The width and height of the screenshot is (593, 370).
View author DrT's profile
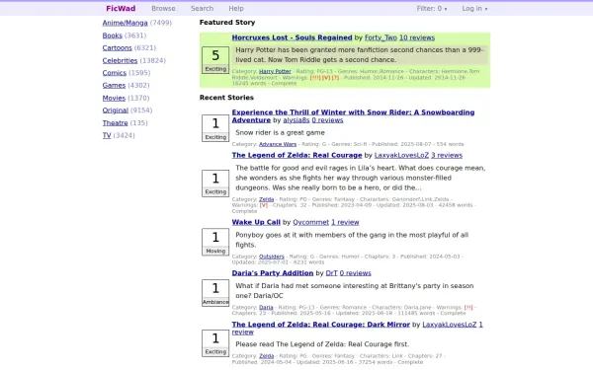(x=332, y=273)
